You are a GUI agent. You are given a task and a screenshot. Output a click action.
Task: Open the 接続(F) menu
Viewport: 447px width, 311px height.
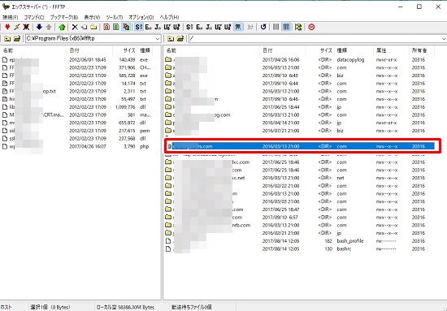tap(11, 17)
